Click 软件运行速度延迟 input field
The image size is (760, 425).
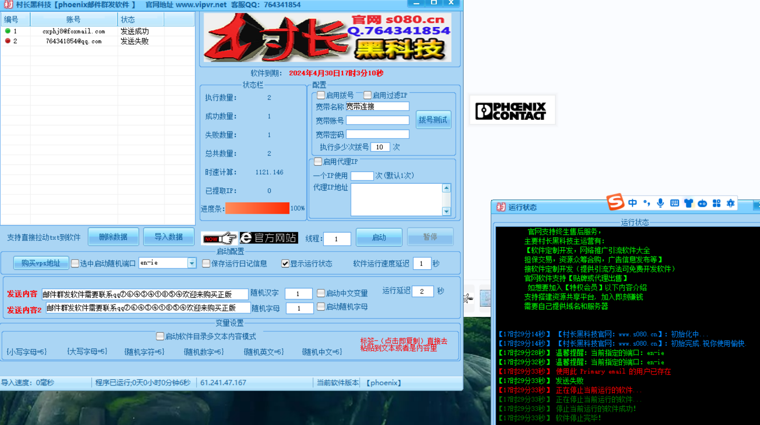(x=422, y=263)
